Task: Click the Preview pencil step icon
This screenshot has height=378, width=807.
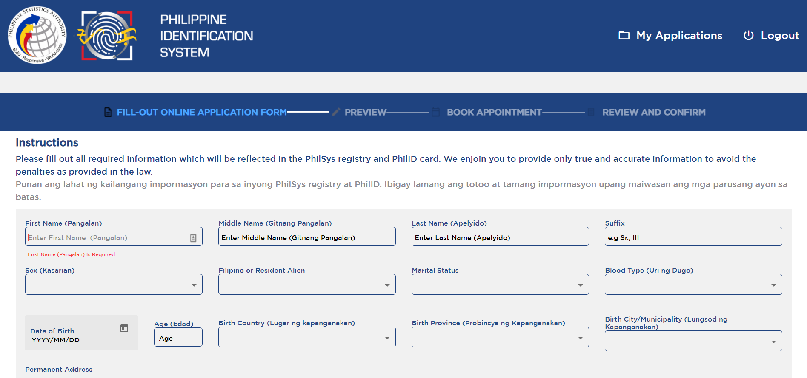Action: click(x=336, y=112)
